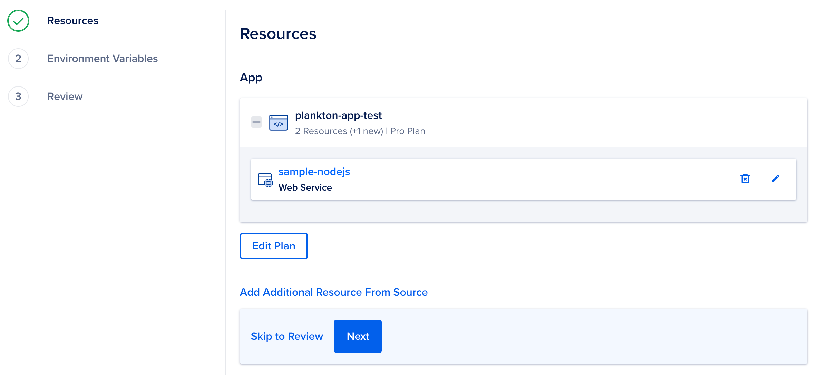This screenshot has width=818, height=377.
Task: Delete the sample-nodejs web service
Action: tap(745, 179)
